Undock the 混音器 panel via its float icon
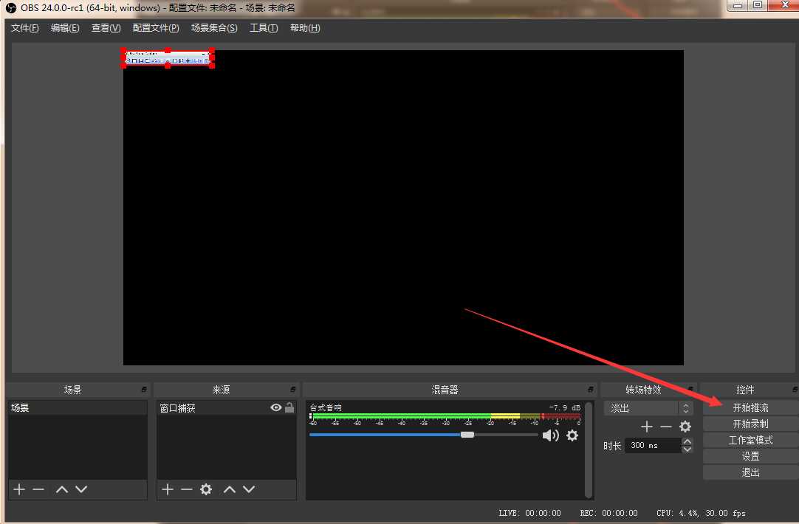The height and width of the screenshot is (524, 799). 590,389
